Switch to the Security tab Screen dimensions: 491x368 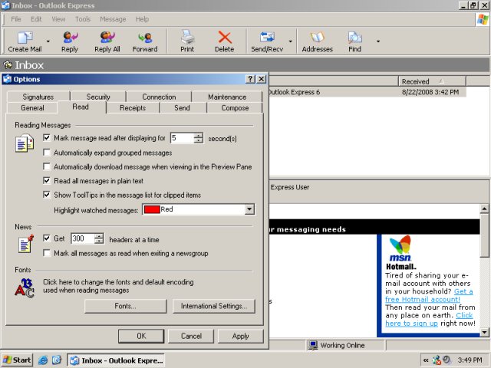98,97
